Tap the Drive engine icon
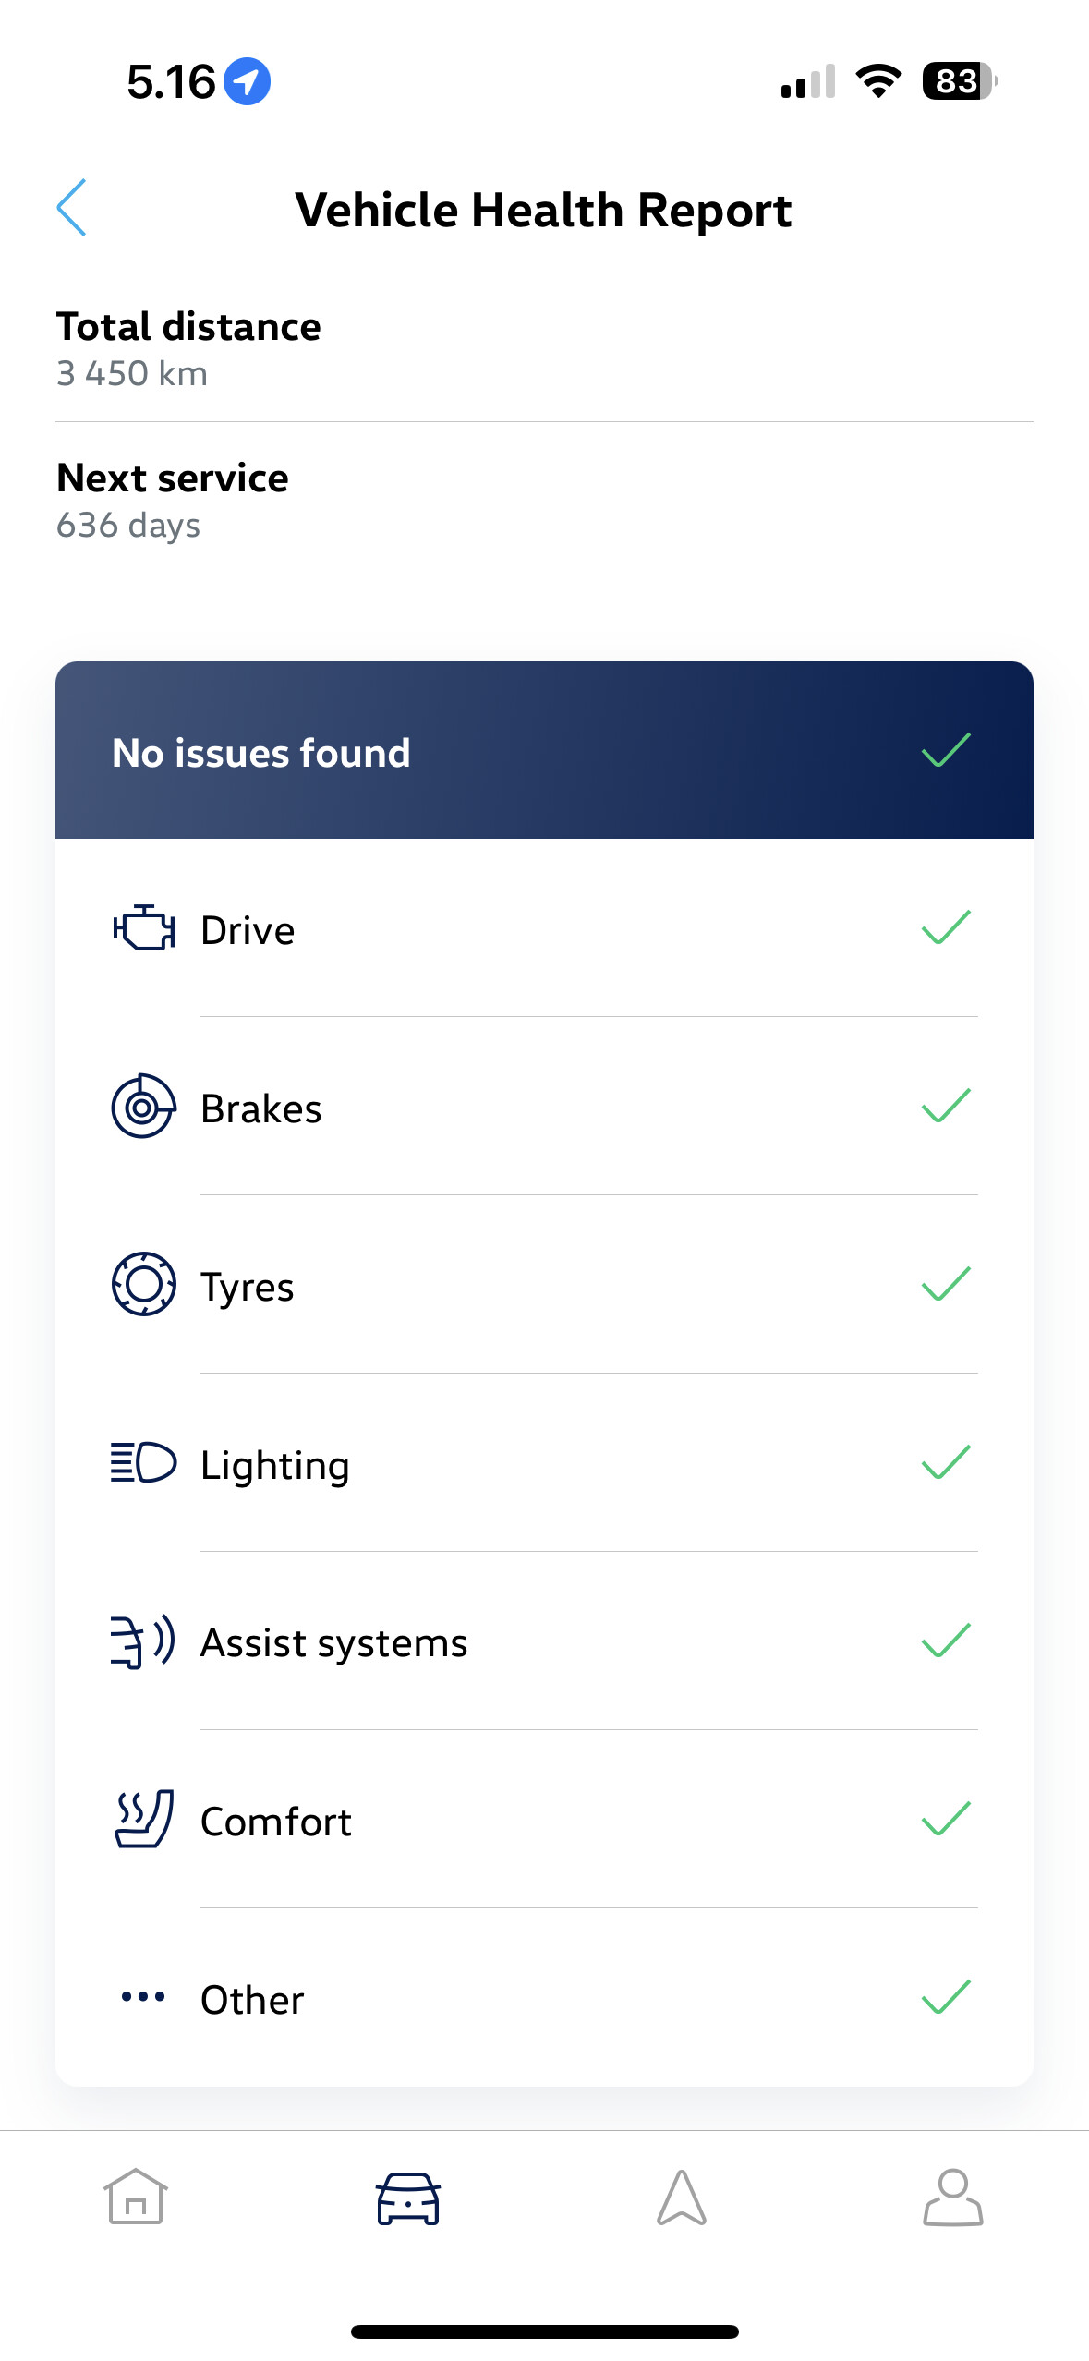 pos(143,927)
